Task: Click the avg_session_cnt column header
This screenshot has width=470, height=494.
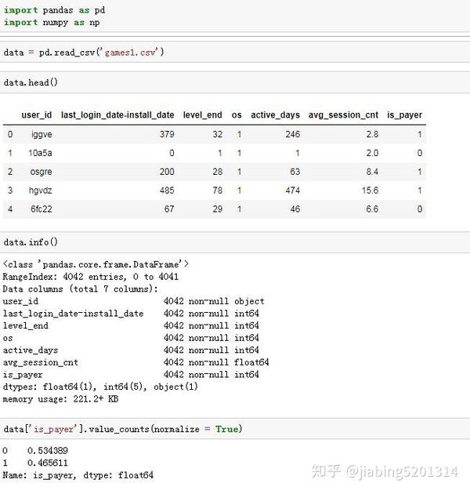Action: tap(343, 115)
